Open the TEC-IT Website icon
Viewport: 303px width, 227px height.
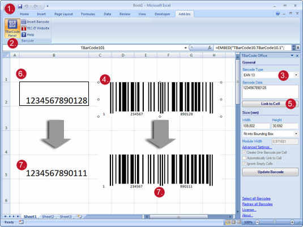24,28
